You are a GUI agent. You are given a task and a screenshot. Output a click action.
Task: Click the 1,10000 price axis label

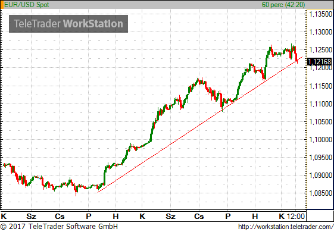click(320, 140)
